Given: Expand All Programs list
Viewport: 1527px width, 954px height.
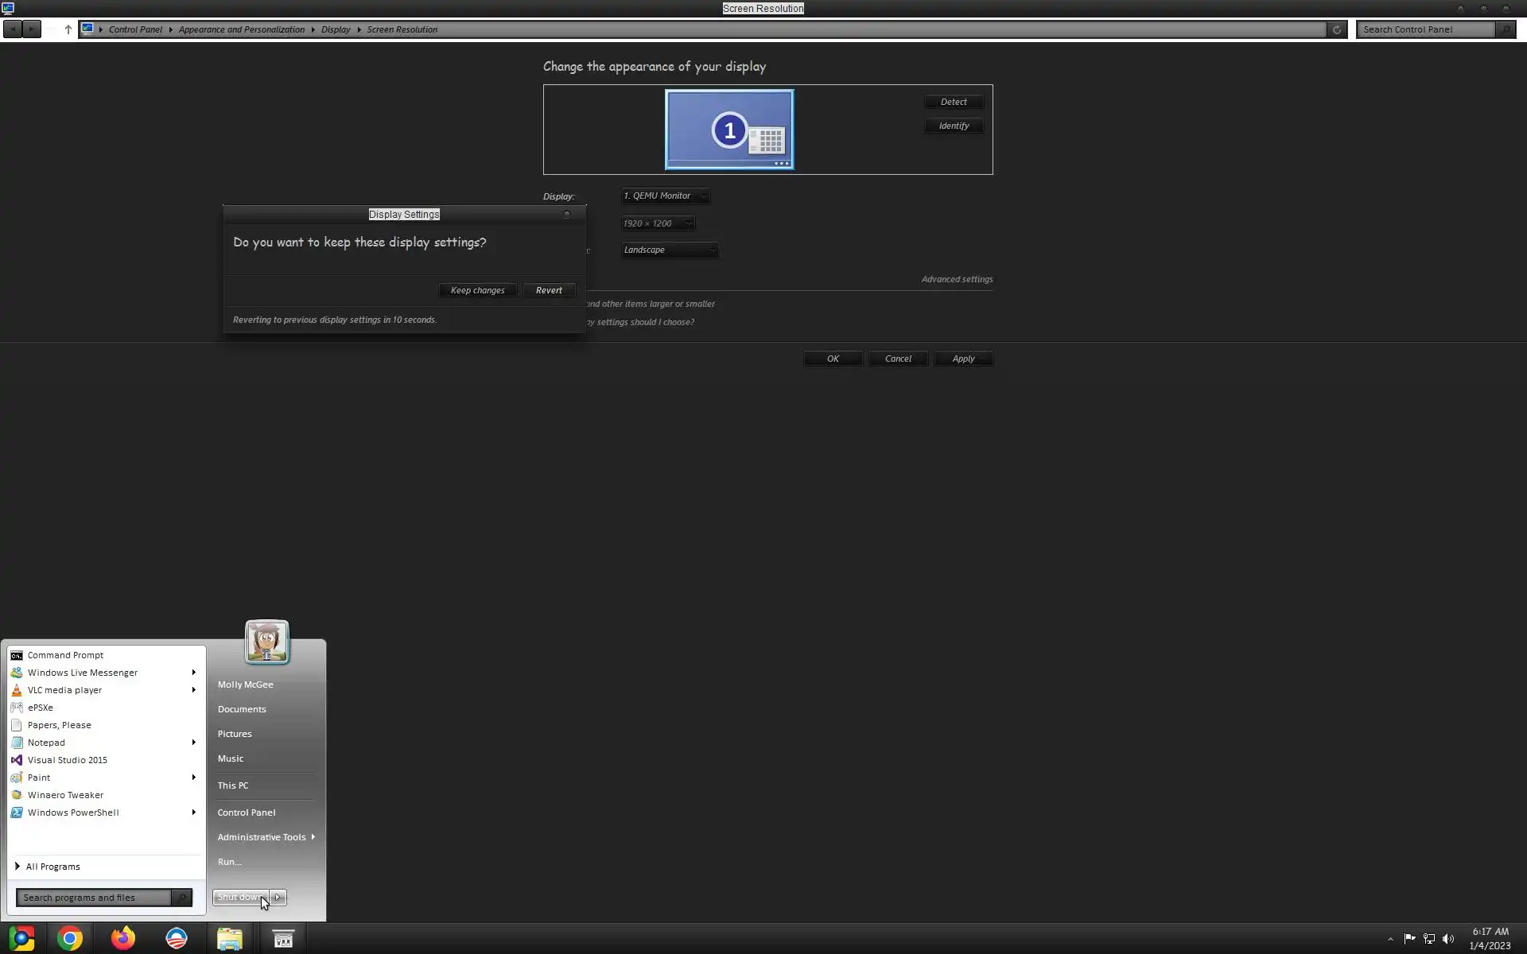Looking at the screenshot, I should tap(52, 867).
